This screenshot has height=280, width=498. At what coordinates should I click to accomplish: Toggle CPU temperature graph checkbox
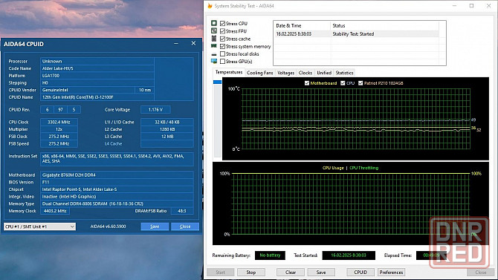coord(343,83)
